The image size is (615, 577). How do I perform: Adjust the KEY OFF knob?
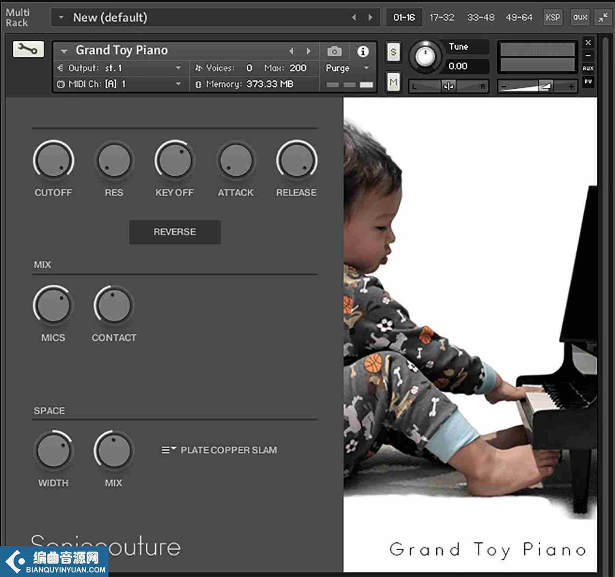click(174, 160)
